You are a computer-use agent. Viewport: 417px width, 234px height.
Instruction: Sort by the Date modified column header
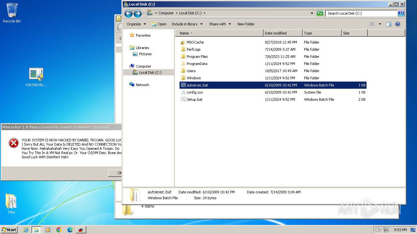(x=283, y=33)
